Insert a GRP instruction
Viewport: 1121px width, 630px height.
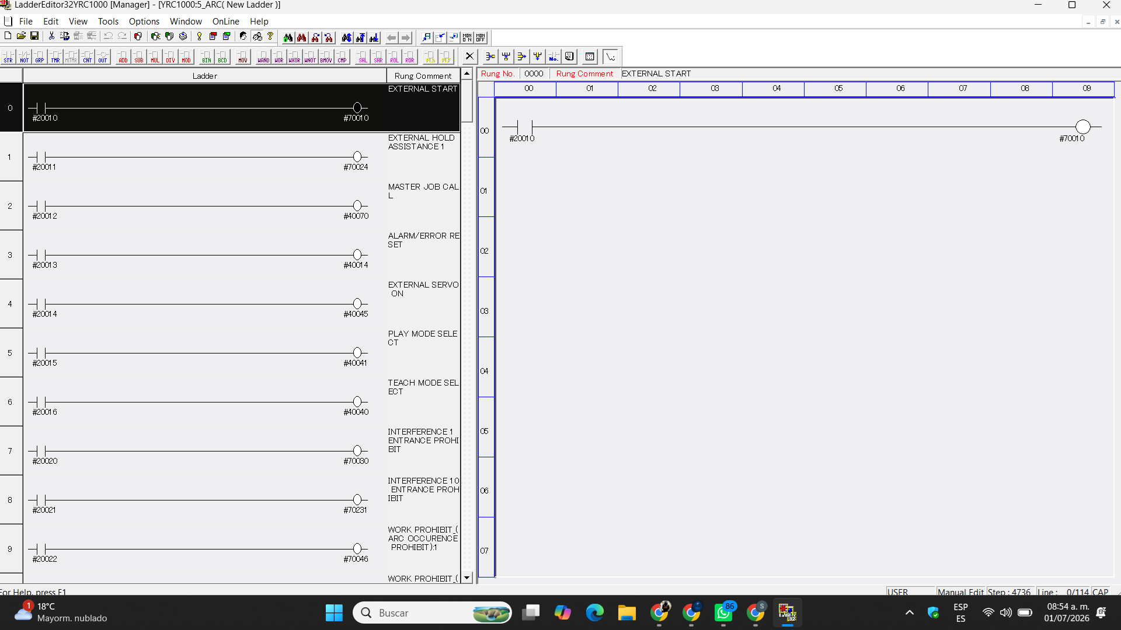pos(40,57)
